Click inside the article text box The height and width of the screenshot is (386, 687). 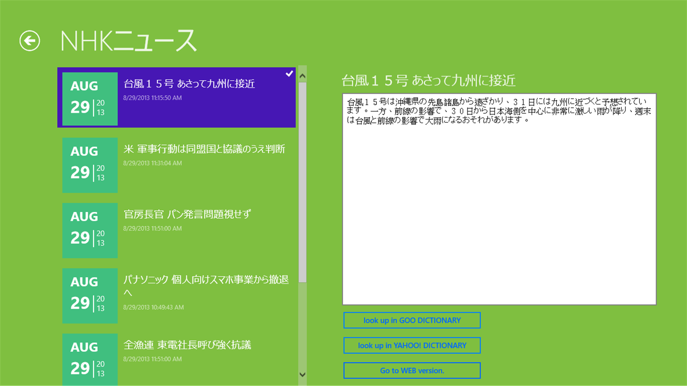tap(499, 199)
